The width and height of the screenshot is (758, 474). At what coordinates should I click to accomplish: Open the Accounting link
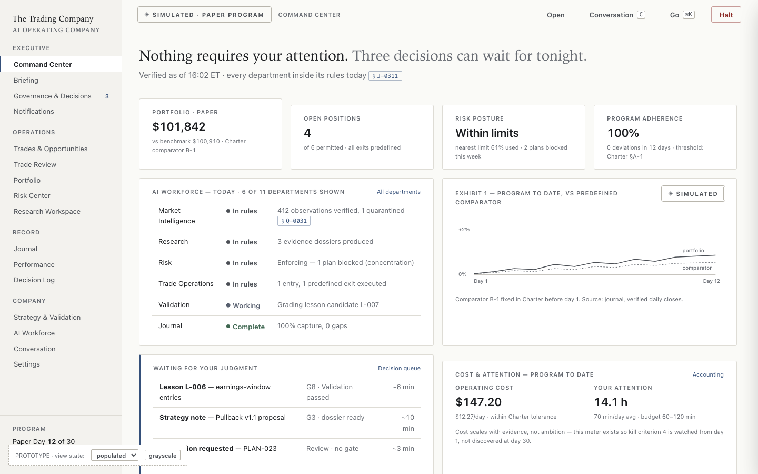[x=708, y=374]
